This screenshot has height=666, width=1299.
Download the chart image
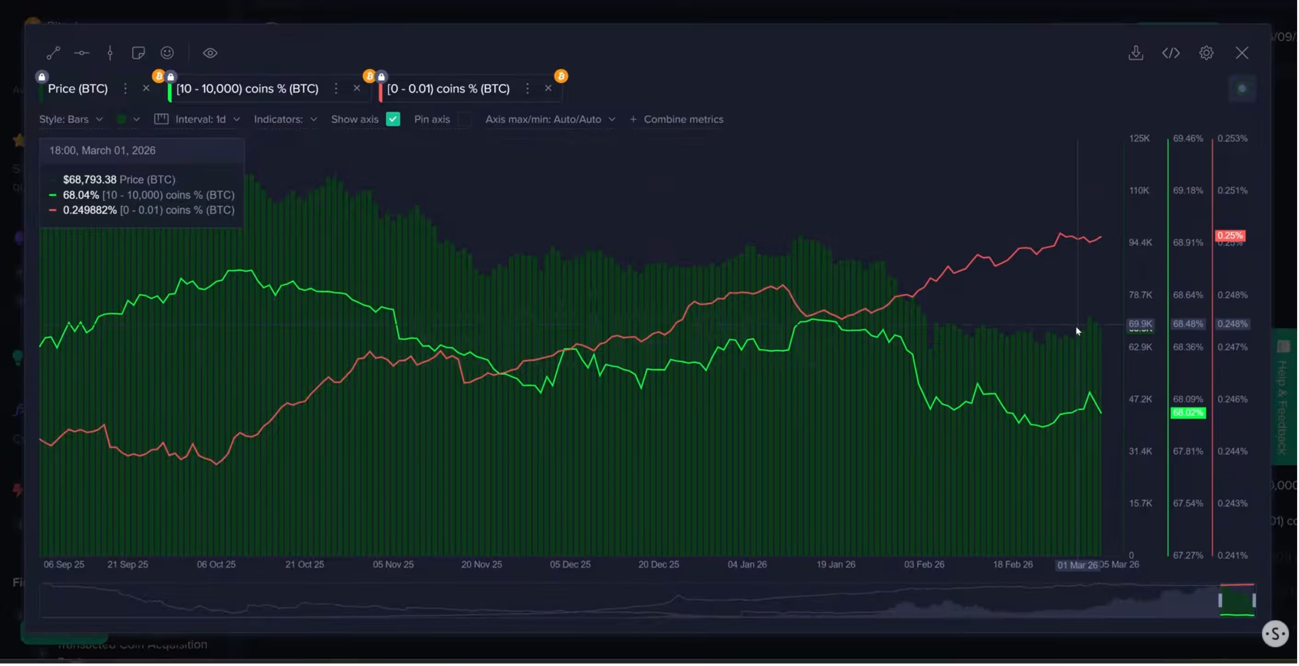coord(1136,53)
